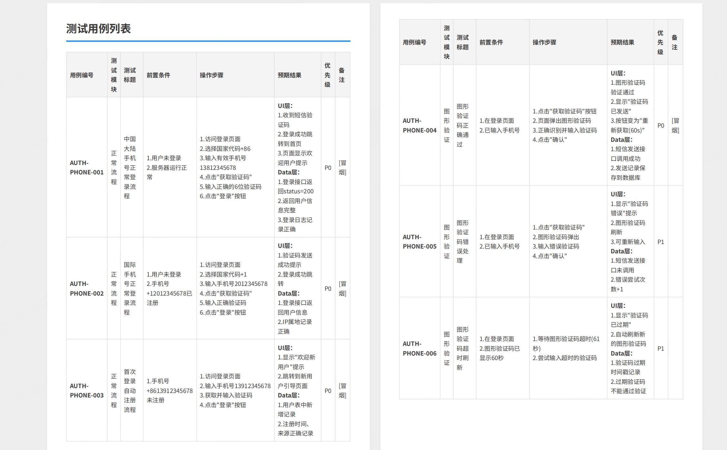Select the 首次登录自动注册流程 title cell
The image size is (727, 450).
[130, 391]
